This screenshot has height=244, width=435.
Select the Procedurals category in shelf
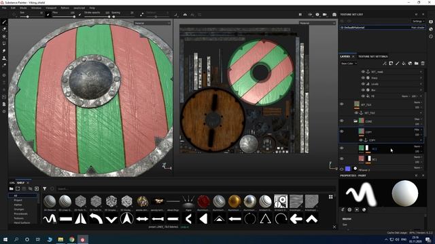pyautogui.click(x=21, y=214)
